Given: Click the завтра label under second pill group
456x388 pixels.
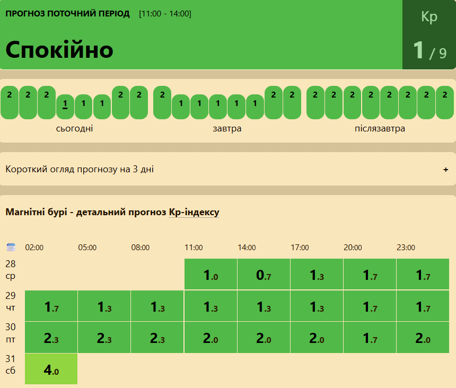Looking at the screenshot, I should [x=227, y=128].
